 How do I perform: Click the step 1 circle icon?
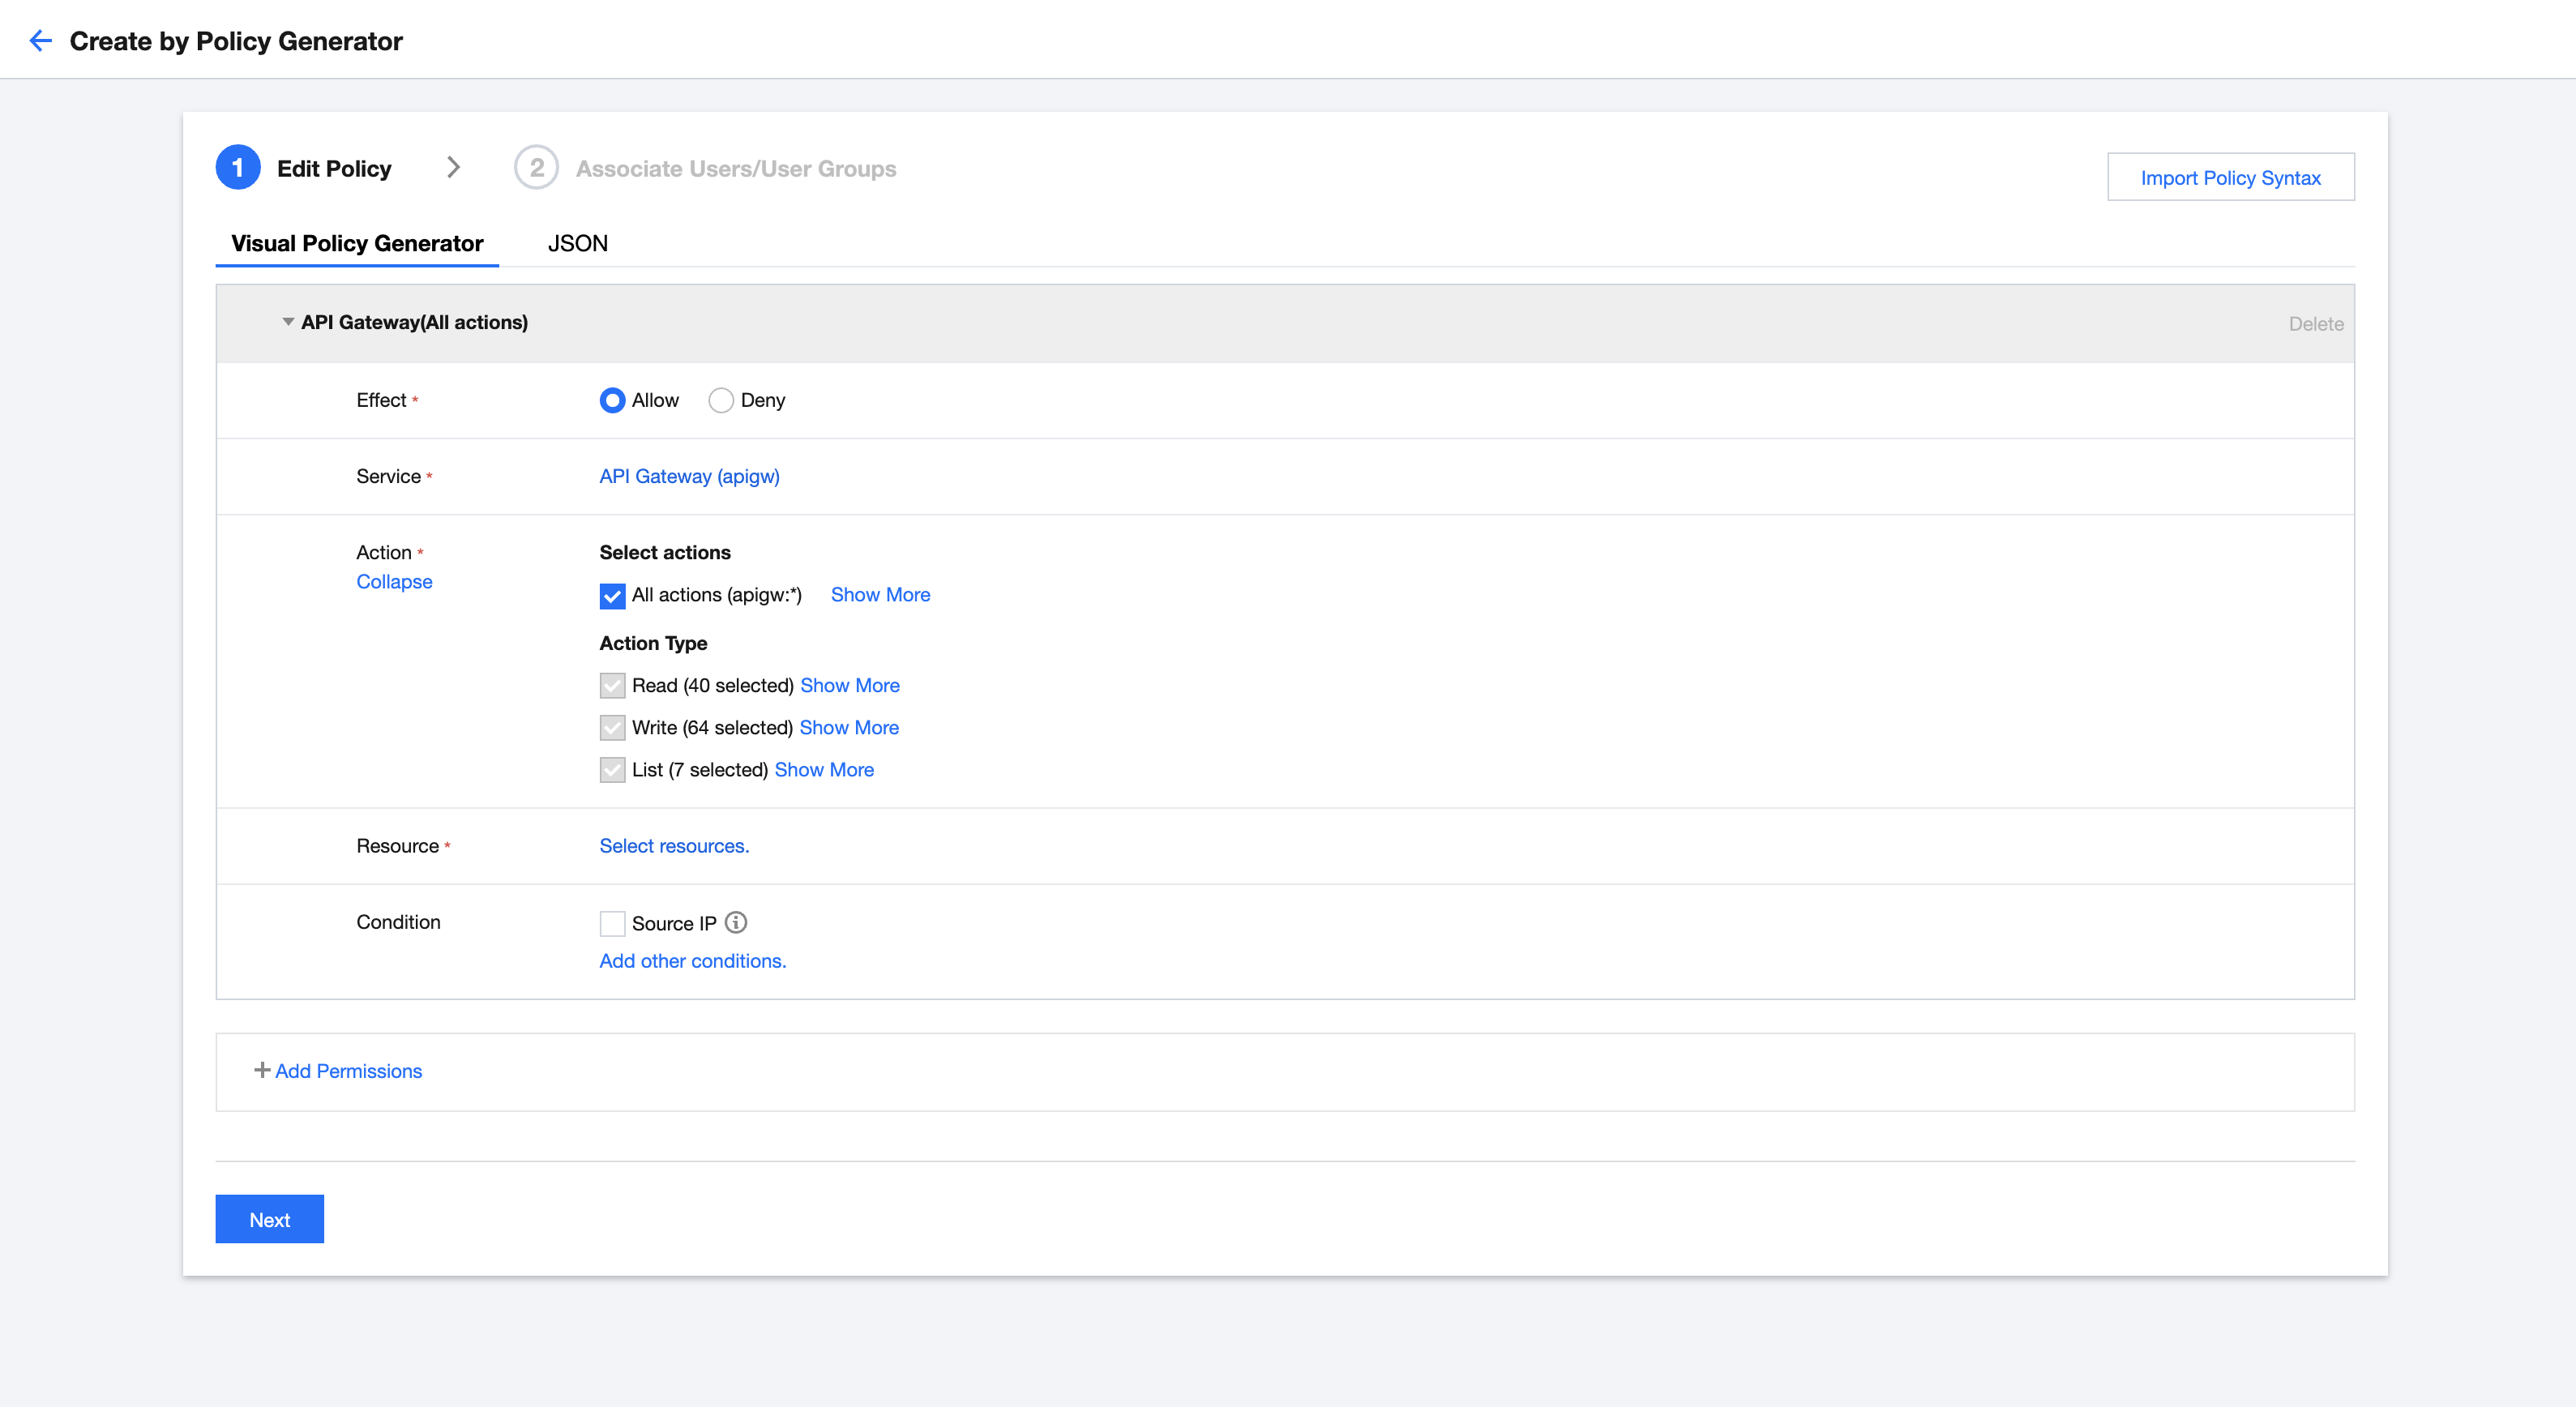[238, 168]
